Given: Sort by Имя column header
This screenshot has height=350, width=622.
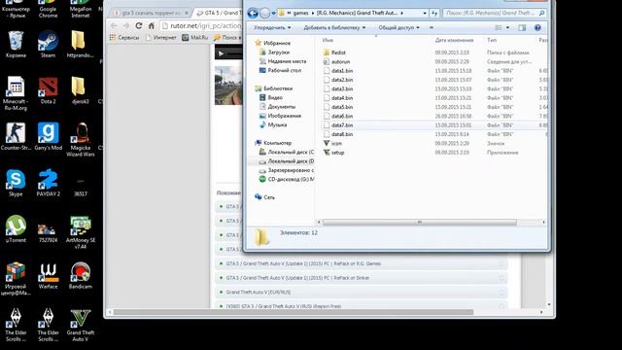Looking at the screenshot, I should (x=328, y=40).
